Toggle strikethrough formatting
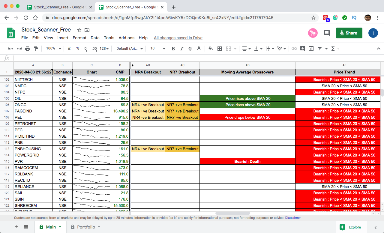Image resolution: width=384 pixels, height=233 pixels. 190,49
